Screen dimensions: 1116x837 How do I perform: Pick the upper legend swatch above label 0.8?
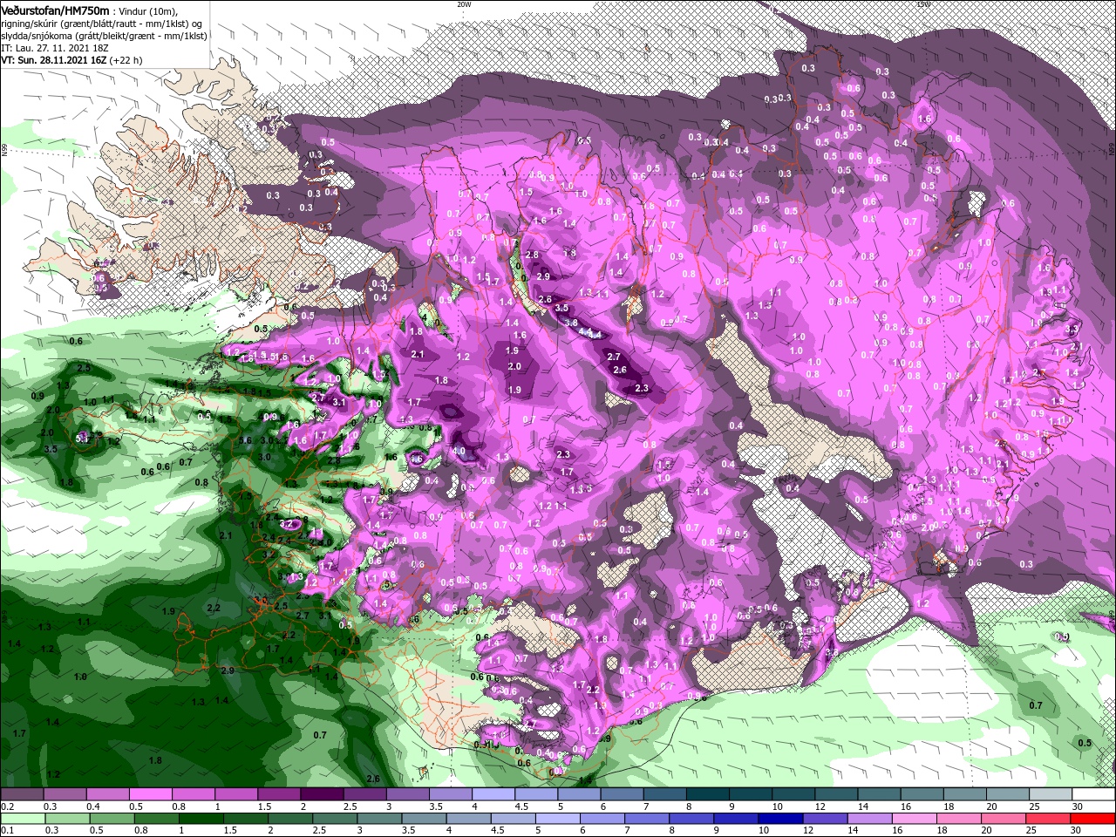pyautogui.click(x=193, y=795)
